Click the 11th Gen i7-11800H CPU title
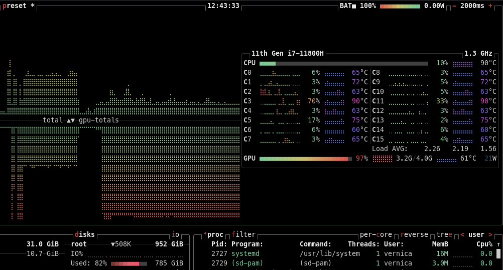The image size is (503, 270). click(288, 54)
